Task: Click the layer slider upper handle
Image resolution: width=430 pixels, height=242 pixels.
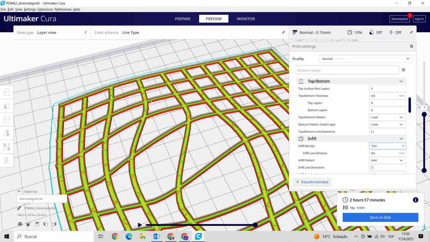Action: pos(424,114)
